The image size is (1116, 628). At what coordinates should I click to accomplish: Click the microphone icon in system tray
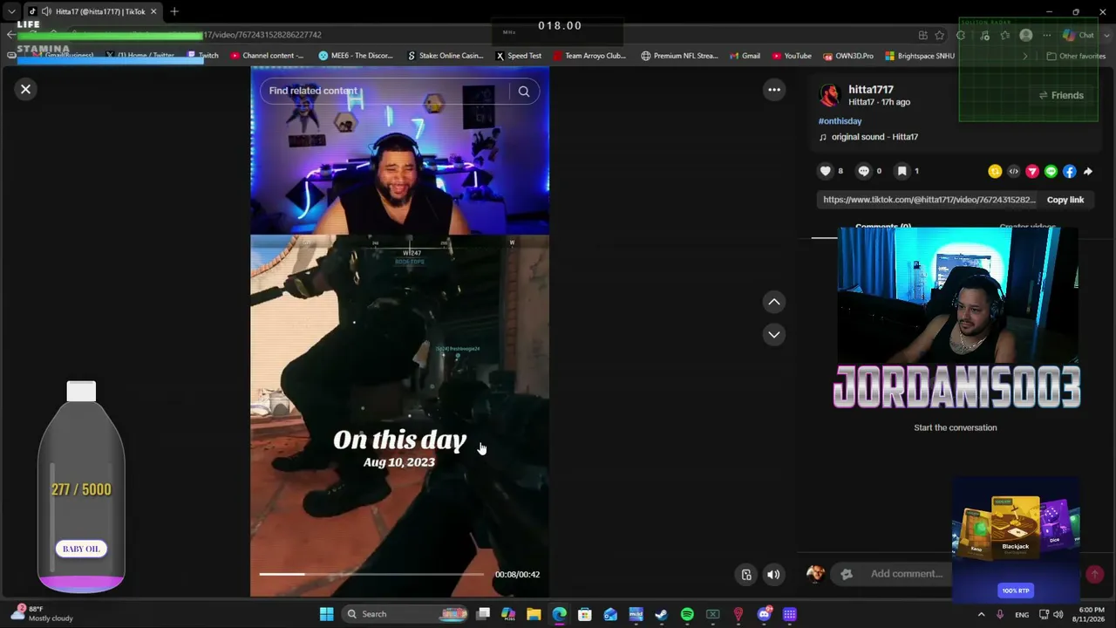(x=1000, y=614)
